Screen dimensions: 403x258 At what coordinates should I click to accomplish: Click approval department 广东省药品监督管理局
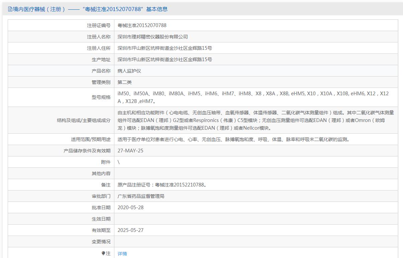click(x=141, y=196)
